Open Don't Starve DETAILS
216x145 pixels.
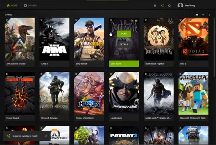click(124, 44)
